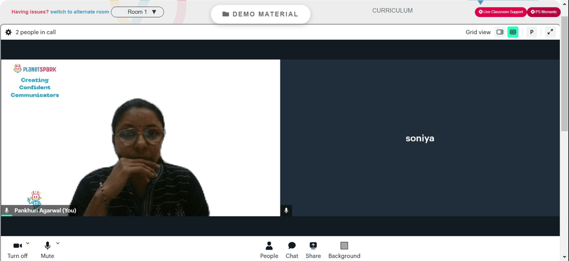Image resolution: width=569 pixels, height=261 pixels.
Task: Open call settings gear icon
Action: 9,32
